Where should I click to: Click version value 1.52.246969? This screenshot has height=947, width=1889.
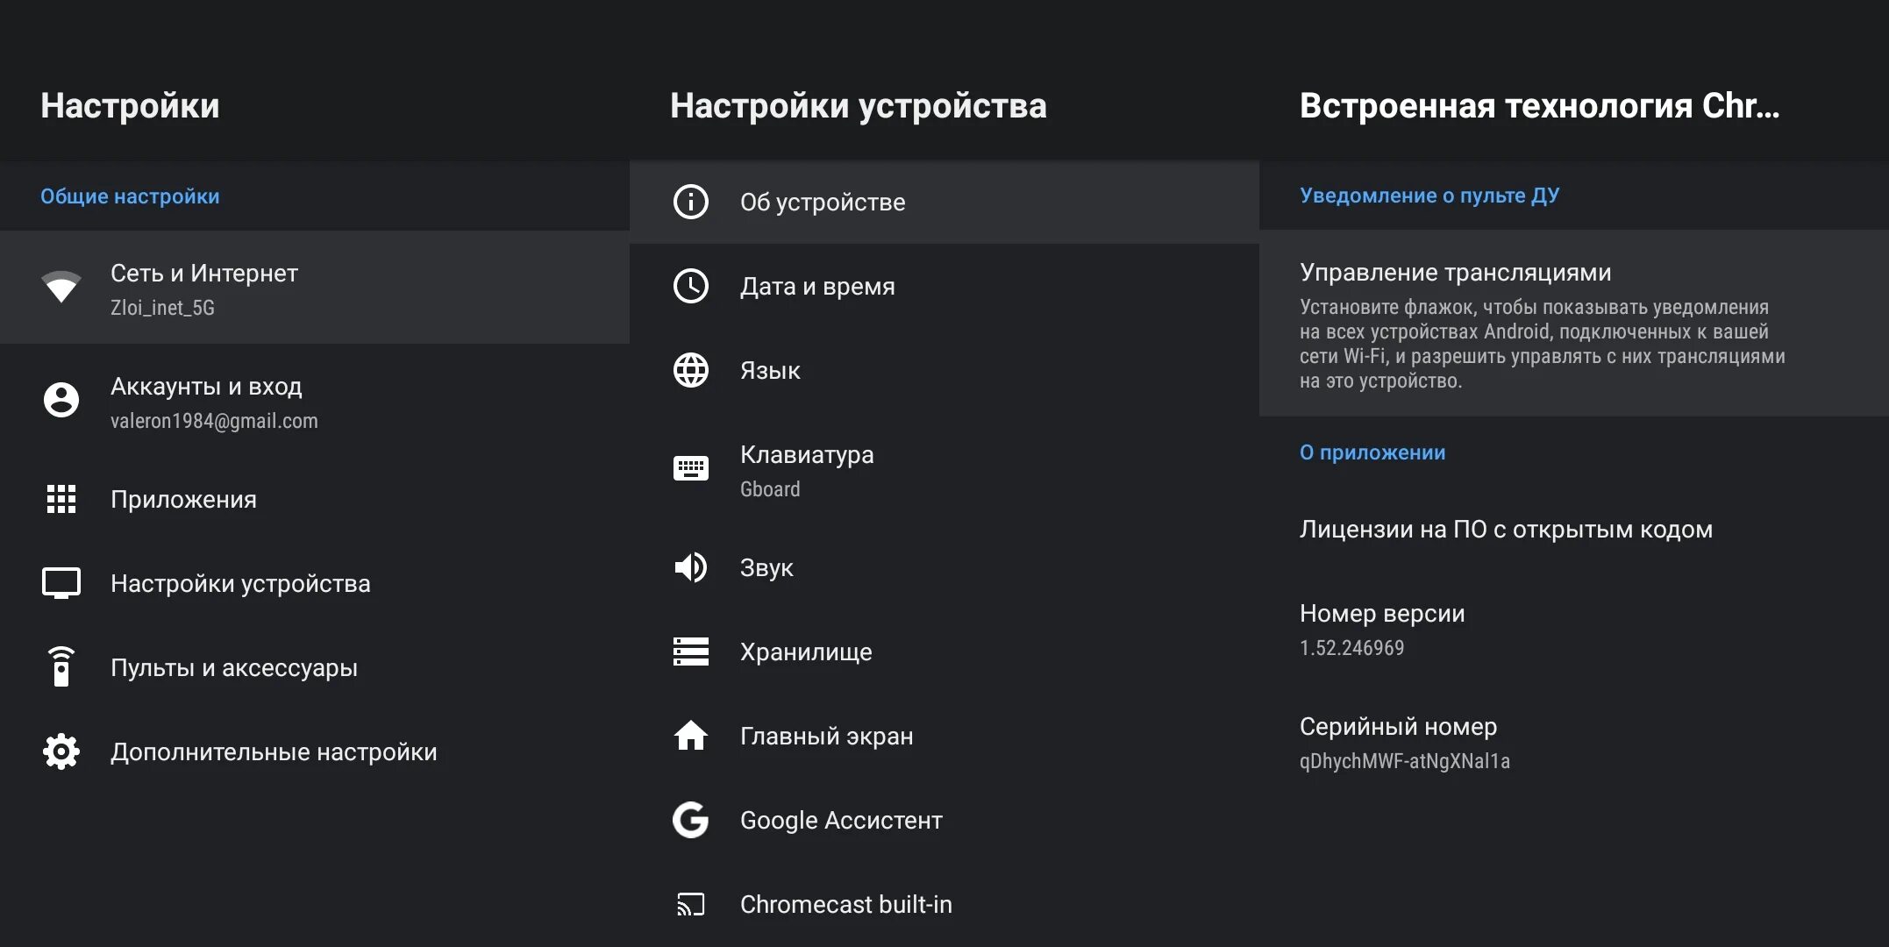[1351, 648]
